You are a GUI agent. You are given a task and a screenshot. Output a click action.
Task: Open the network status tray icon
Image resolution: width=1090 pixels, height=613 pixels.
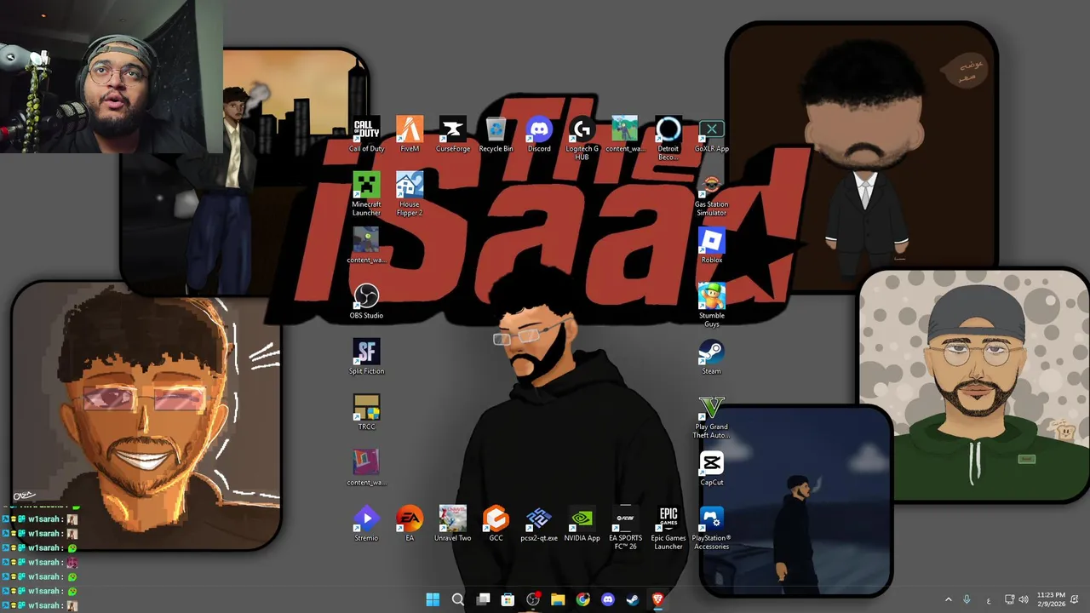coord(1010,599)
